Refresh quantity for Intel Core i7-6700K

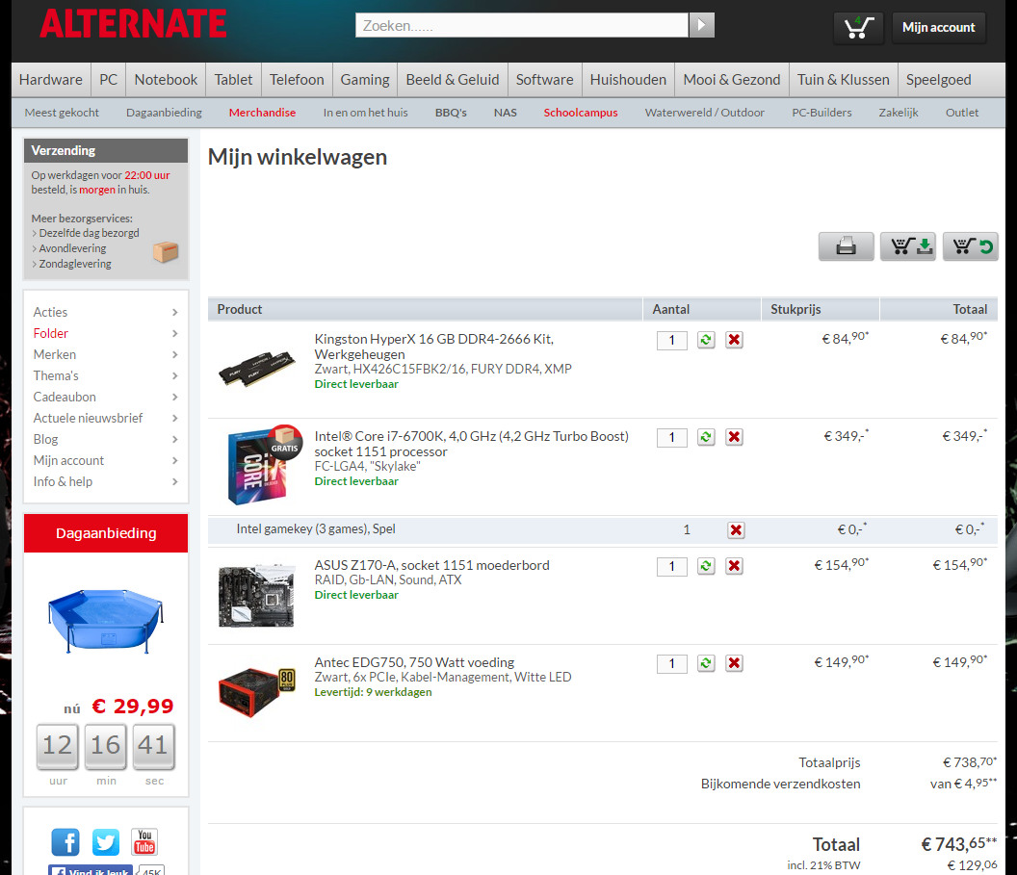706,437
